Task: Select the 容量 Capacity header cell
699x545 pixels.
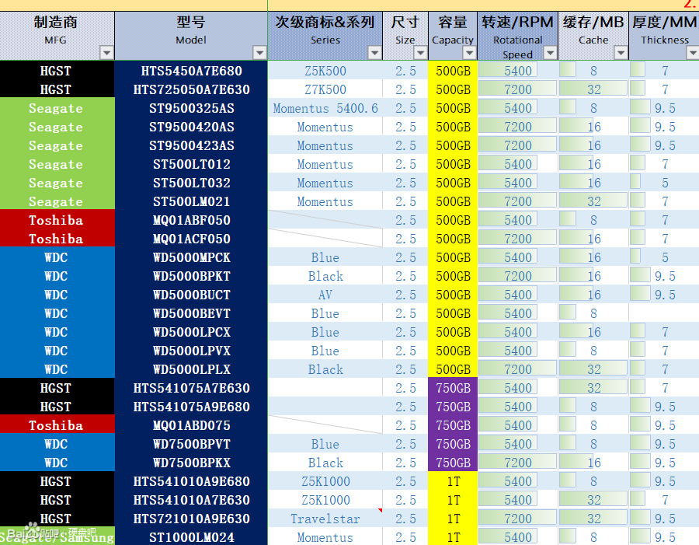Action: pos(453,36)
